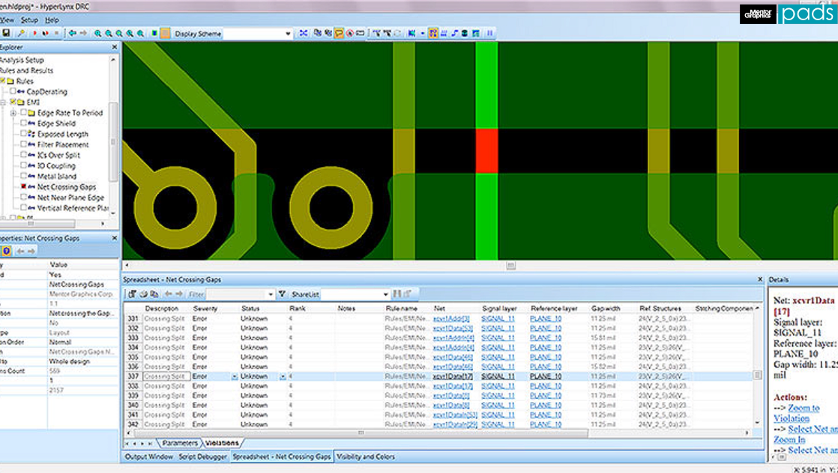Screen dimensions: 838x473
Task: Click the back navigation arrow in the toolbar
Action: pyautogui.click(x=72, y=33)
